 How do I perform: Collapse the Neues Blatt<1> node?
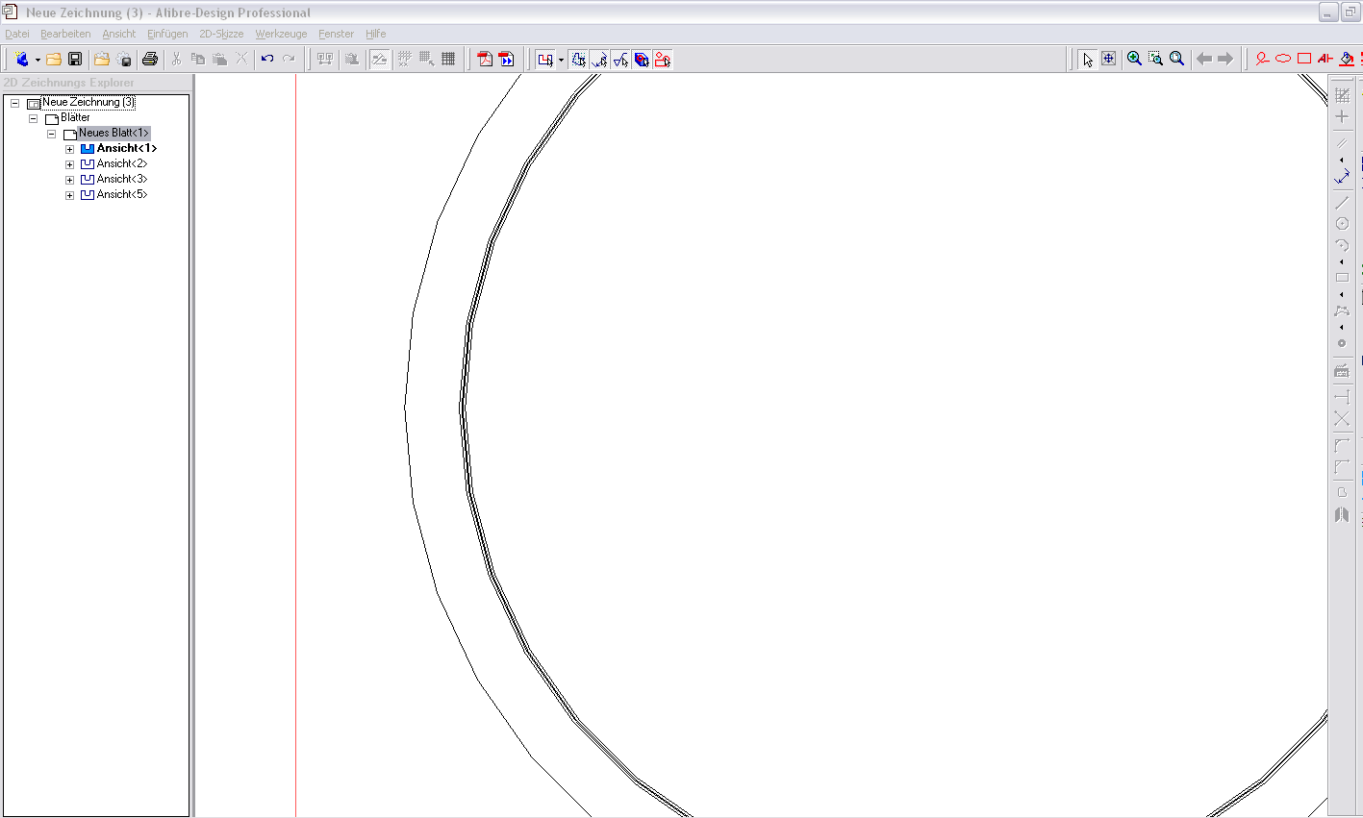pos(51,134)
